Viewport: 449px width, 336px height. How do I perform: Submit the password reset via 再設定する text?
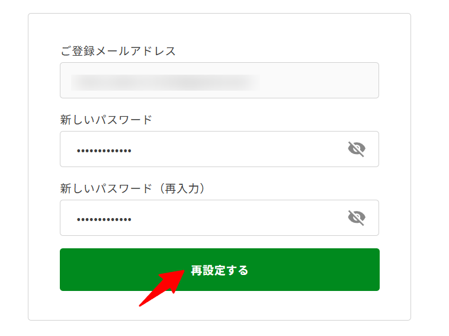coord(220,270)
